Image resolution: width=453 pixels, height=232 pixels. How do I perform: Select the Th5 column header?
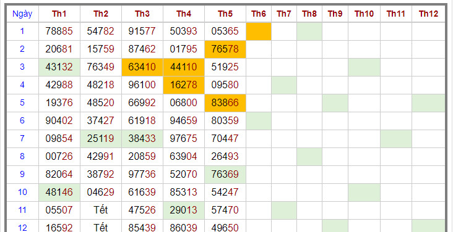click(225, 14)
